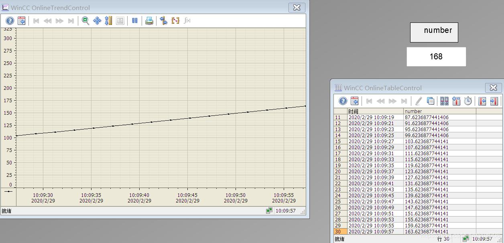Click the value 87.6236877441406 cell
The height and width of the screenshot is (243, 504).
440,117
